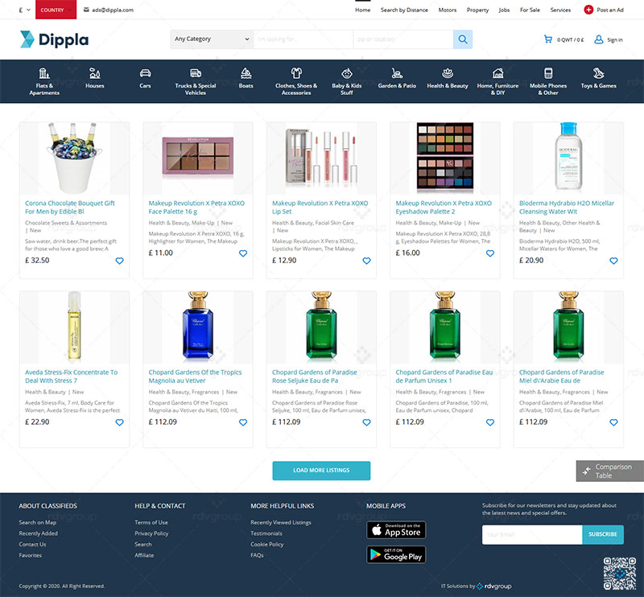Browse Clothes, Shoes & Accessories icon
644x597 pixels.
296,73
